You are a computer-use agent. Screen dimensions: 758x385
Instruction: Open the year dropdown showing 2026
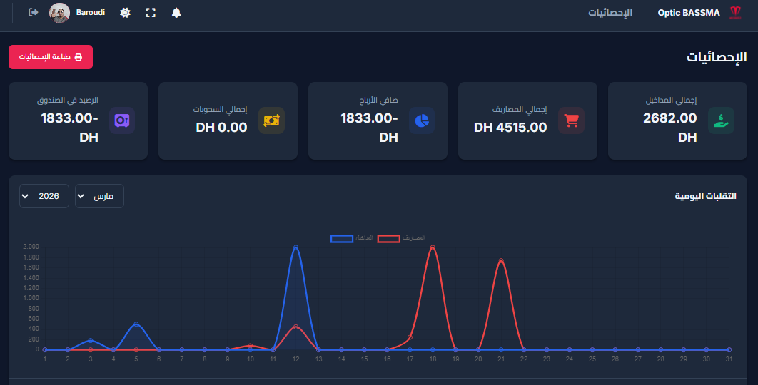point(44,196)
